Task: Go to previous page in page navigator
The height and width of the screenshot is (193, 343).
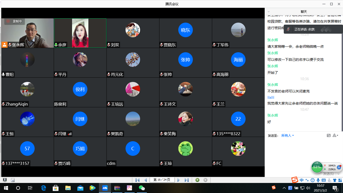Action: [146, 180]
